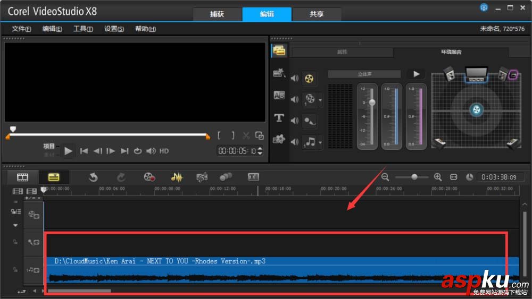Click the timeline zoom slider handle

414,177
